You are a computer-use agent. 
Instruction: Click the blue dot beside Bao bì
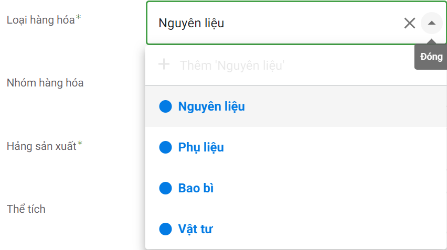(165, 188)
